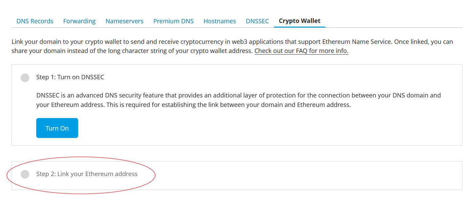Select the Premium DNS tab
This screenshot has height=200, width=469.
tap(173, 21)
